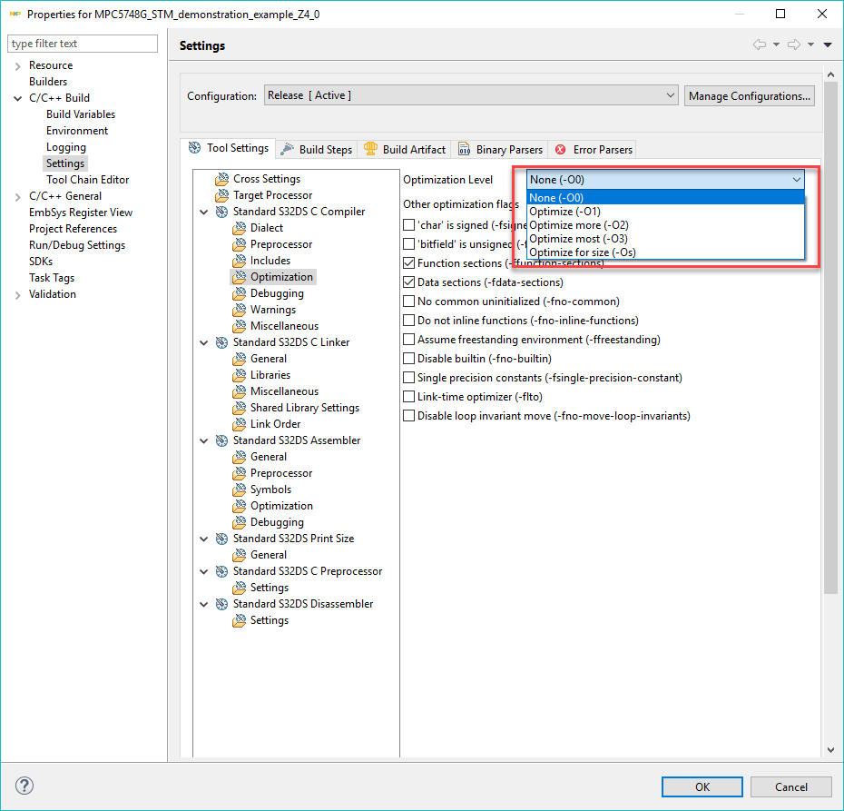844x811 pixels.
Task: Switch to the Build Steps tab
Action: click(x=317, y=149)
